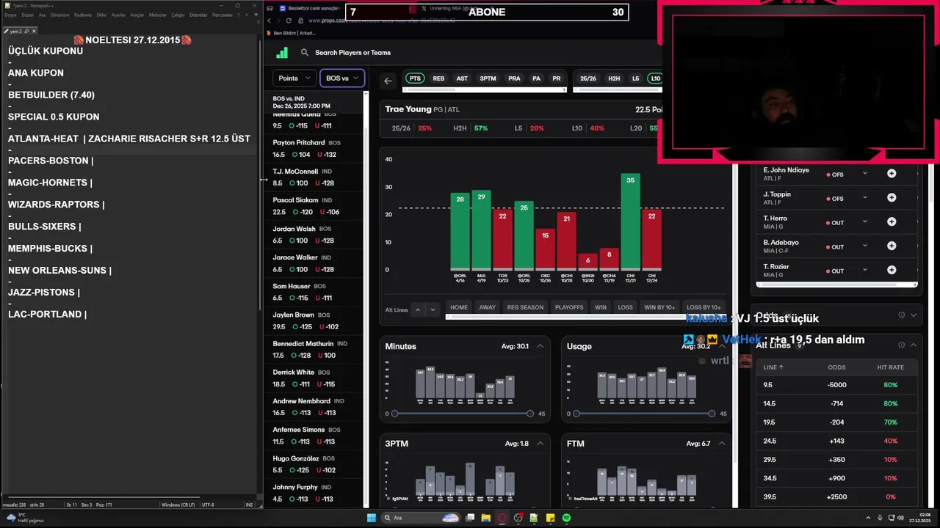
Task: Add E. John Ndiaye with plus icon
Action: (x=892, y=174)
